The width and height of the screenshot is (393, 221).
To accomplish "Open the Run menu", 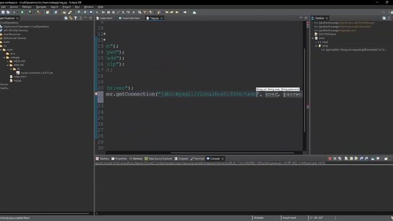I will (x=77, y=7).
